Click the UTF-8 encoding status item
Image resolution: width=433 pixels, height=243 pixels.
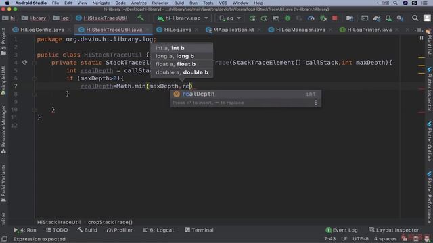pos(361,239)
